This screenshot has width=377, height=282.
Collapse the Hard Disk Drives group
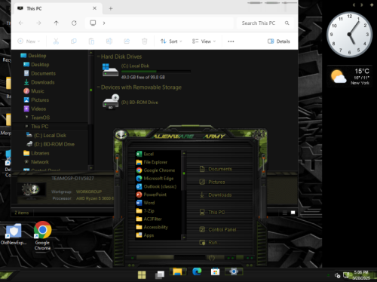(x=98, y=57)
